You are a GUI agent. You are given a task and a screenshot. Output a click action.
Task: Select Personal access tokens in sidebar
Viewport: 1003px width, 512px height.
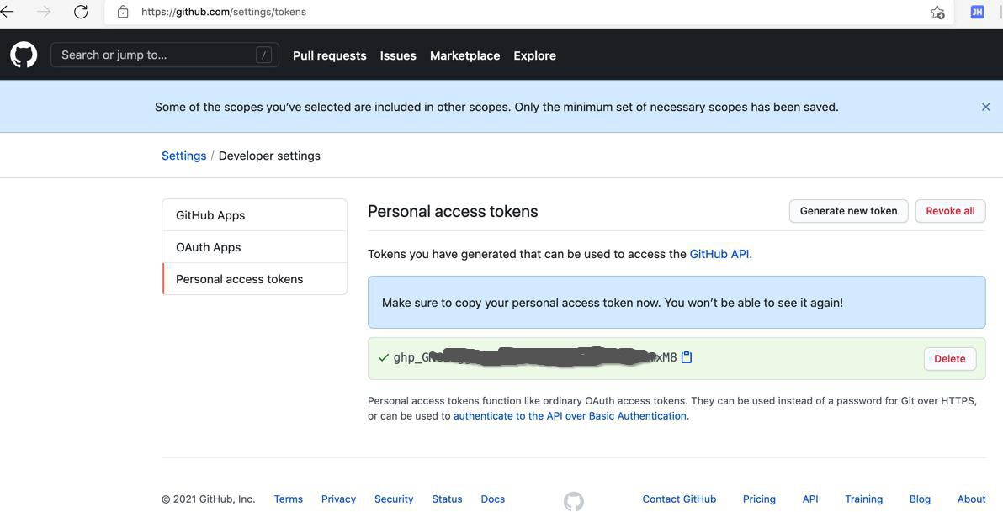click(x=255, y=279)
